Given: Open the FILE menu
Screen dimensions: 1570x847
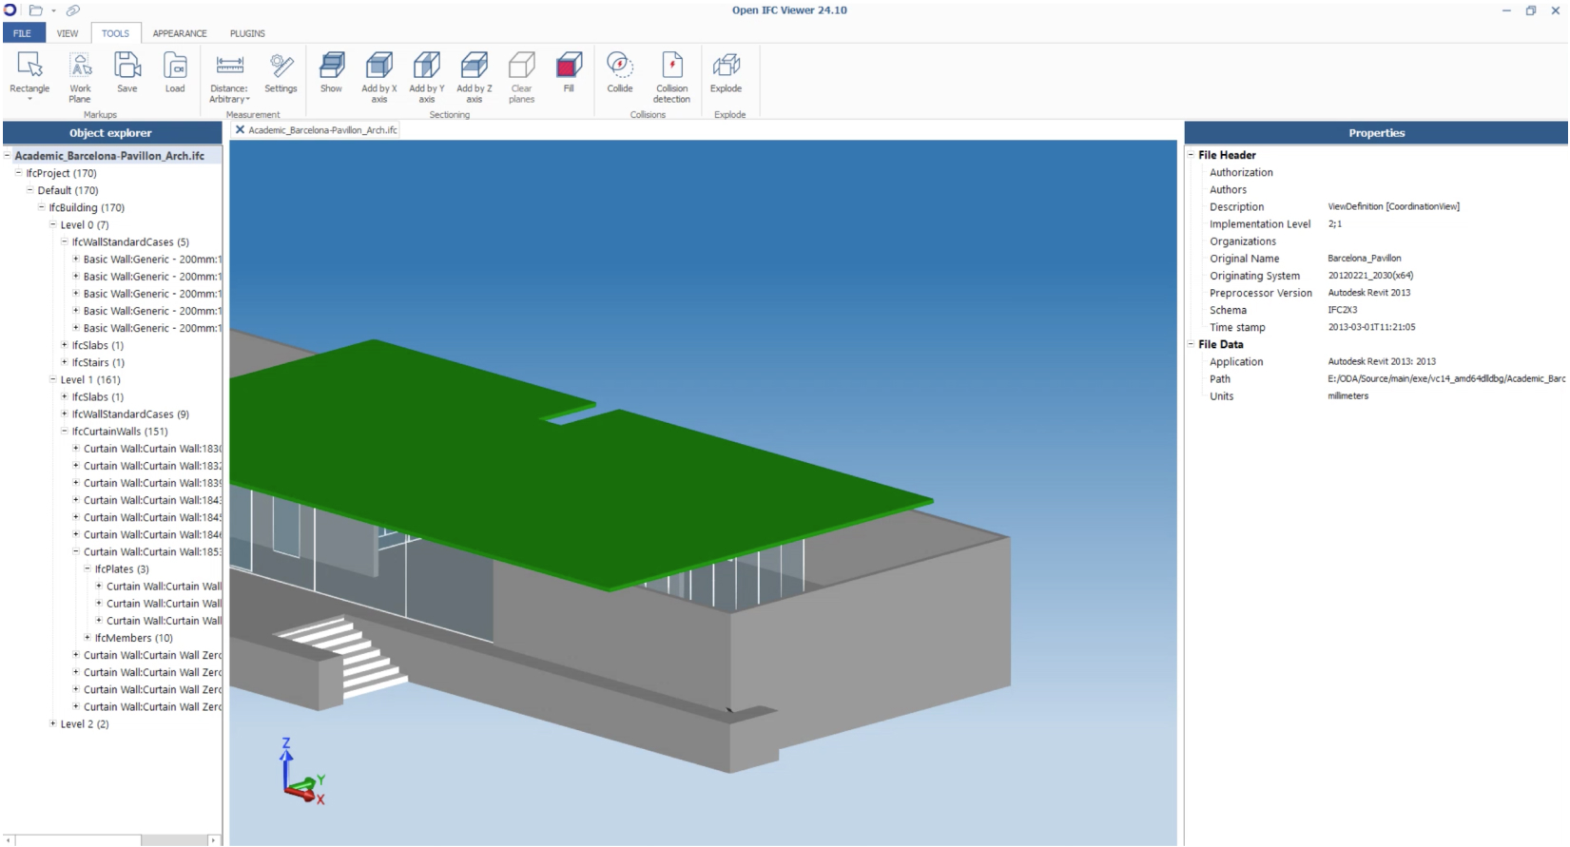Looking at the screenshot, I should [x=22, y=33].
